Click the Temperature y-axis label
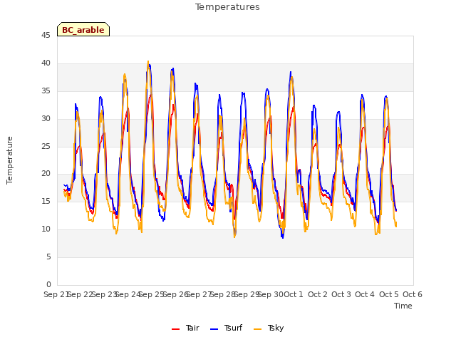 (9, 160)
